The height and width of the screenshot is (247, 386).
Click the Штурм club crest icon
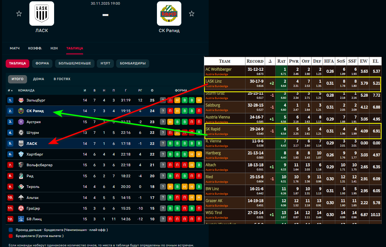21,133
